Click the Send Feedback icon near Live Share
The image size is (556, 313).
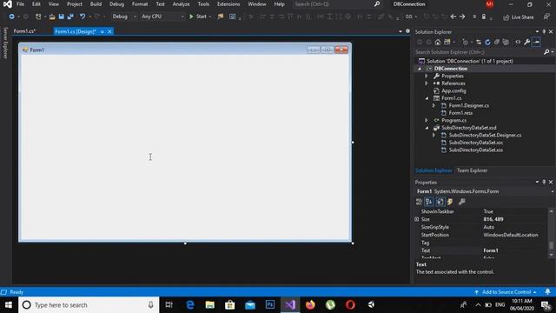coord(546,17)
